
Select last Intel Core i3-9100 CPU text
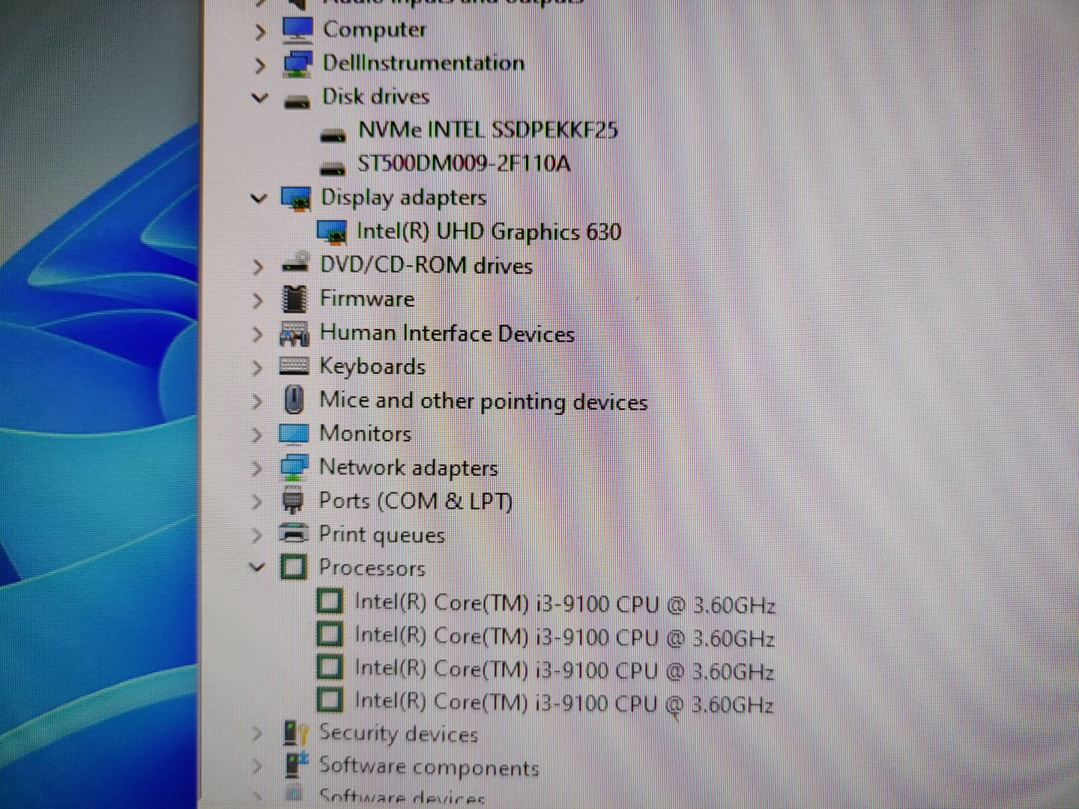coord(563,703)
